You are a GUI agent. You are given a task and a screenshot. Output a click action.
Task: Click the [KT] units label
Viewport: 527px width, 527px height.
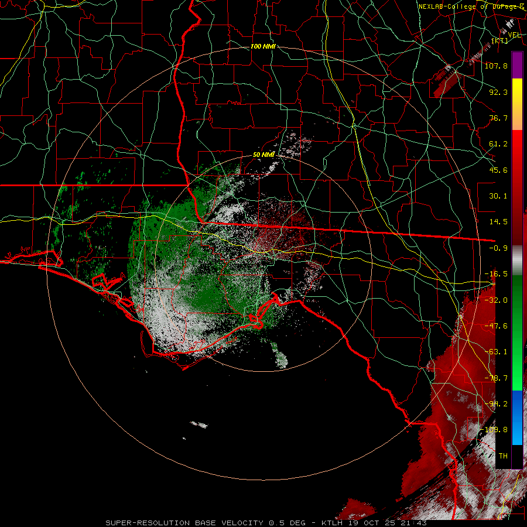point(499,40)
